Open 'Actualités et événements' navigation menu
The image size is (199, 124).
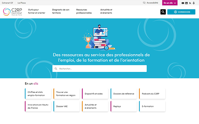click(x=106, y=11)
